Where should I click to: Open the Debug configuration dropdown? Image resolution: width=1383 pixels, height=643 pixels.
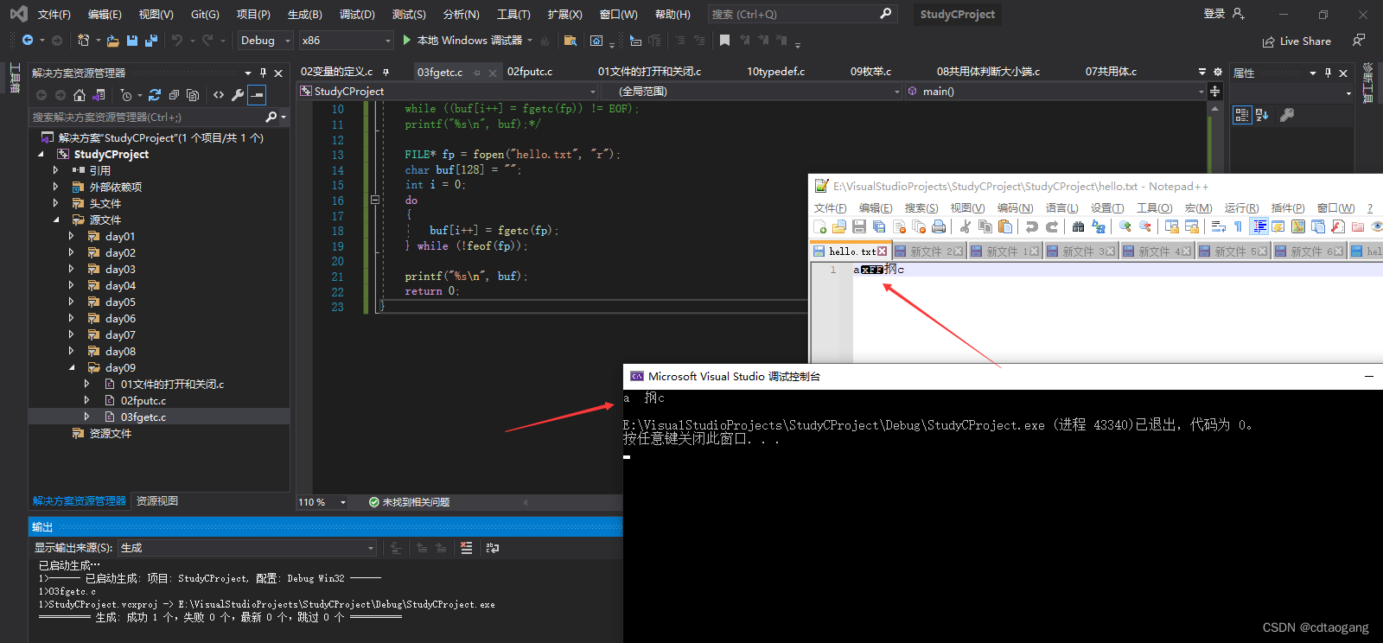click(265, 41)
